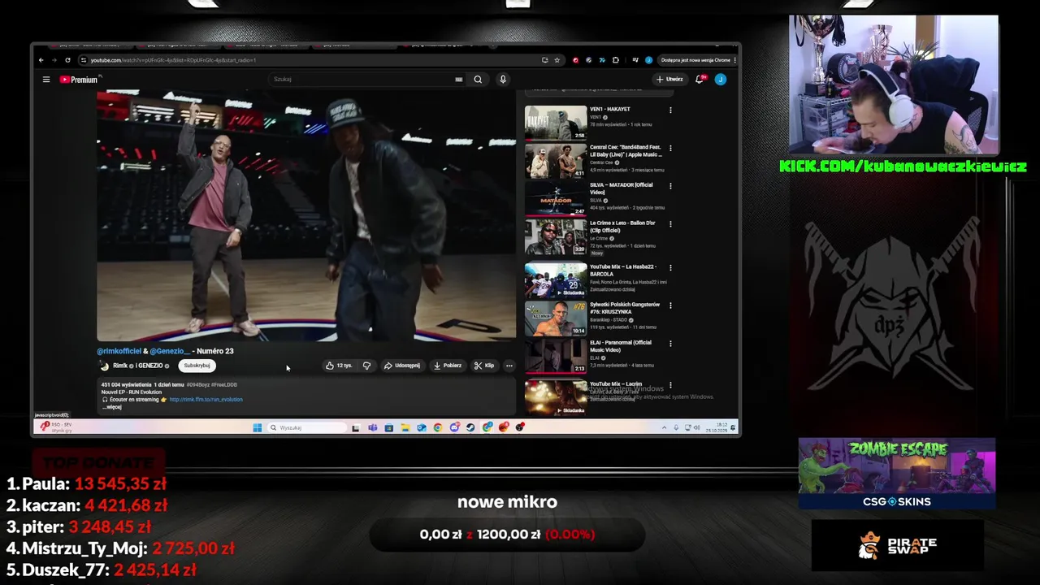Viewport: 1040px width, 585px height.
Task: Open YouTube Mix La Hasba22 thumbnail
Action: 556,280
